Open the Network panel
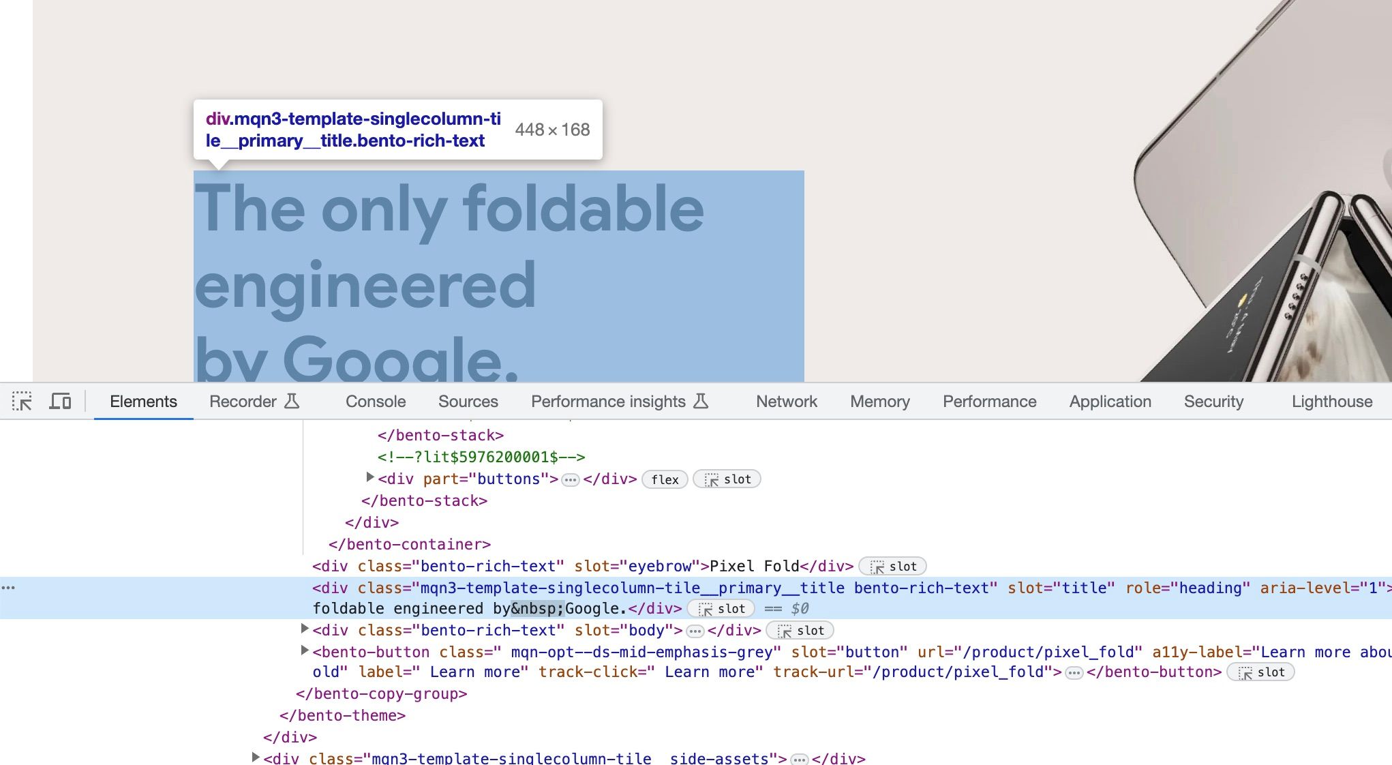1392x765 pixels. (x=785, y=402)
